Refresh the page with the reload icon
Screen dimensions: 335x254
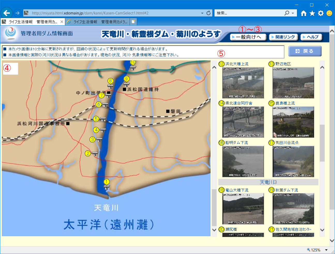pos(209,13)
